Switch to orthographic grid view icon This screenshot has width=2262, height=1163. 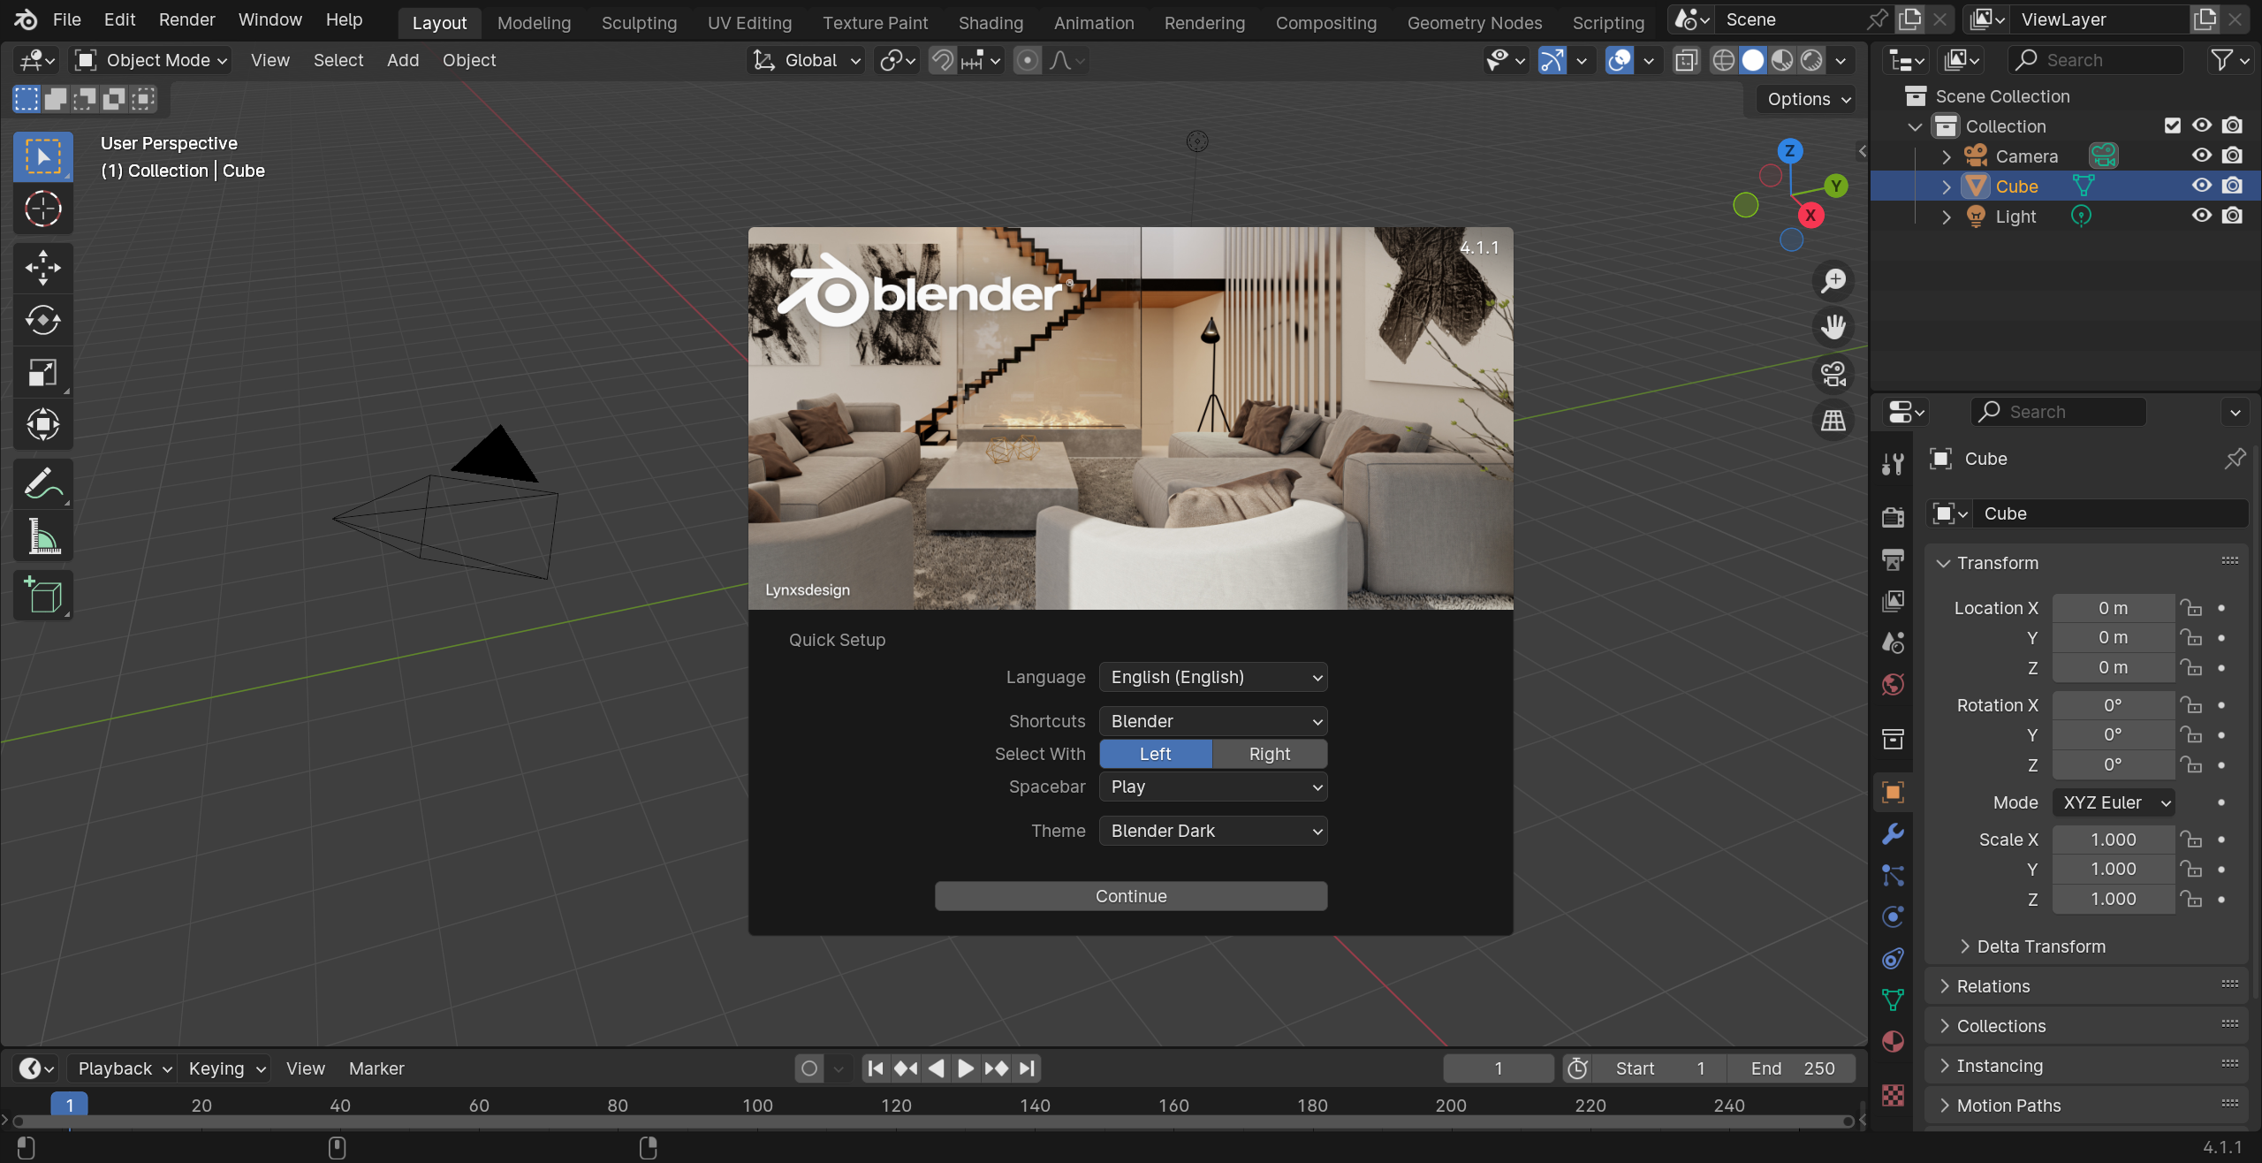1833,420
